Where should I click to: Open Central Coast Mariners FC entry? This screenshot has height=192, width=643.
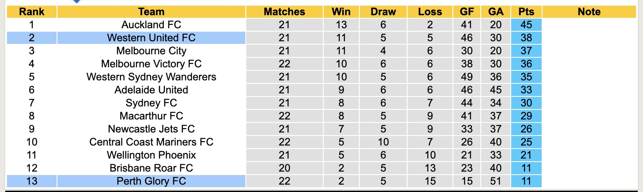(151, 142)
